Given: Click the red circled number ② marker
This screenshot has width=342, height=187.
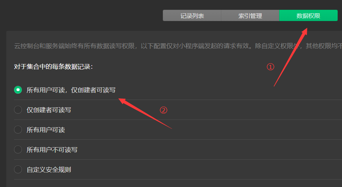Looking at the screenshot, I should point(163,110).
